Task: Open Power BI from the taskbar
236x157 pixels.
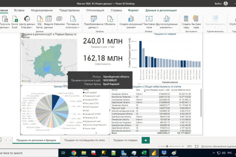Action: point(154,153)
